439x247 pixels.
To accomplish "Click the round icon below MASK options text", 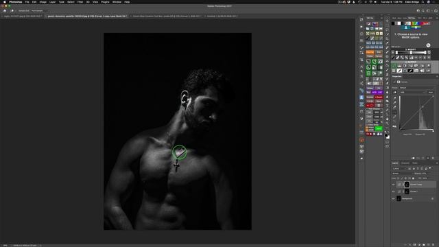I will tap(428, 45).
